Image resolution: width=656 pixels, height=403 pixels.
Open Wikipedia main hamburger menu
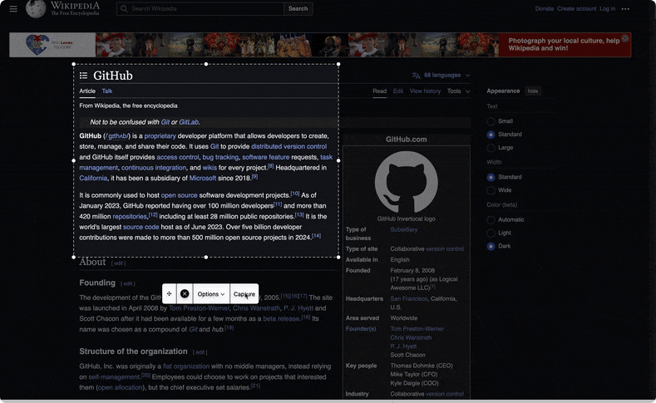[x=12, y=8]
